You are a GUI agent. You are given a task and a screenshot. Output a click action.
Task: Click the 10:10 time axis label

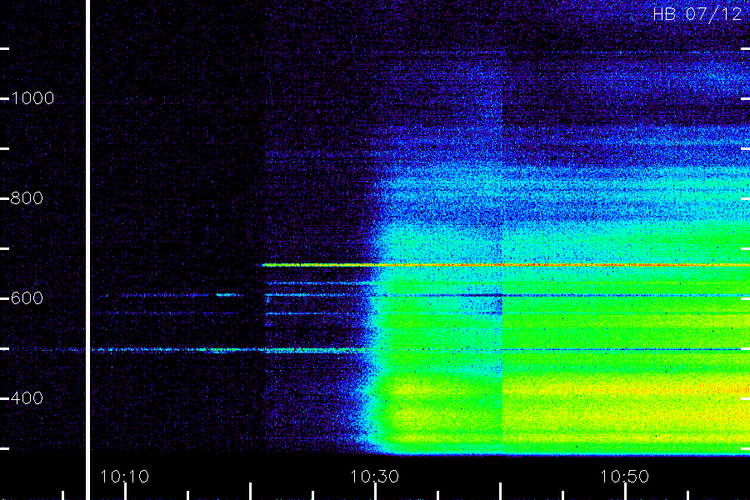(124, 477)
